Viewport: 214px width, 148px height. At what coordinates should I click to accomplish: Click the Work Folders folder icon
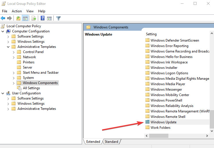(147, 127)
